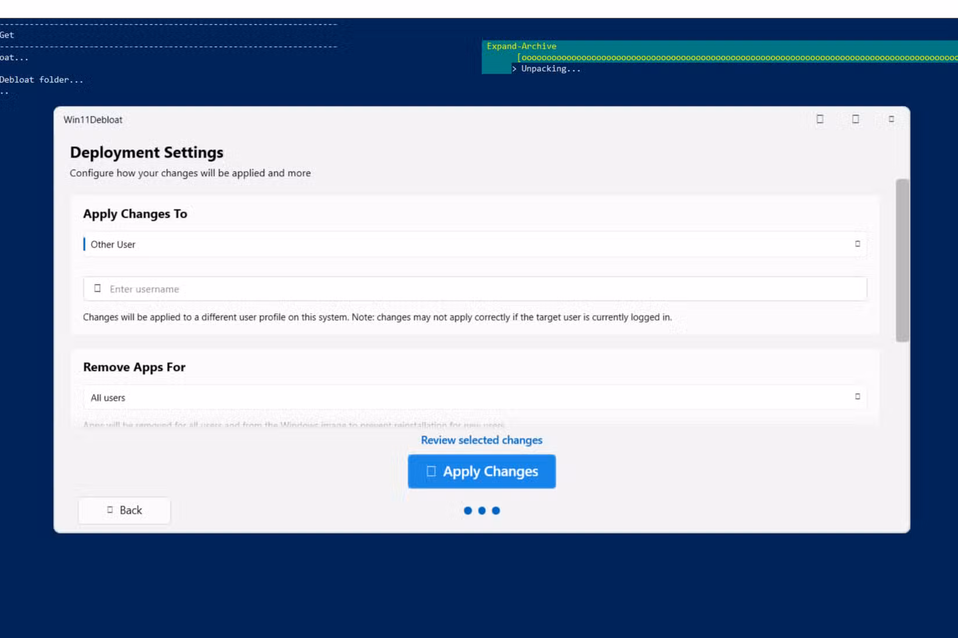Minimize the Win11Debloat window
Image resolution: width=958 pixels, height=638 pixels.
tap(820, 119)
